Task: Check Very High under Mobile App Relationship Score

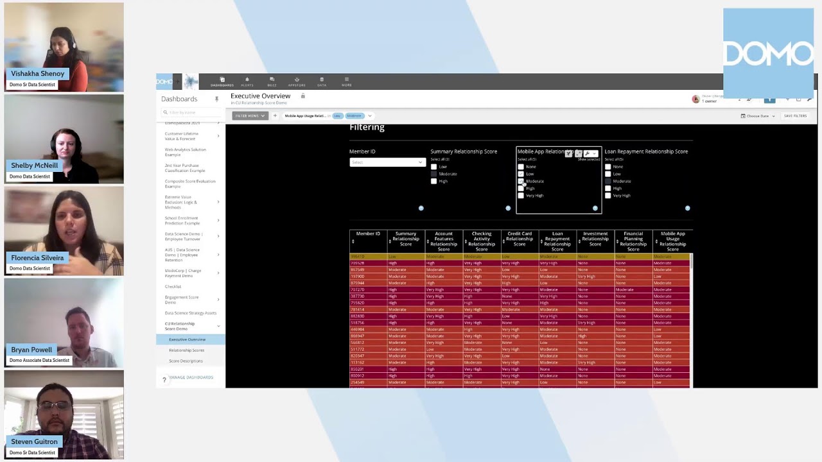Action: [x=521, y=195]
